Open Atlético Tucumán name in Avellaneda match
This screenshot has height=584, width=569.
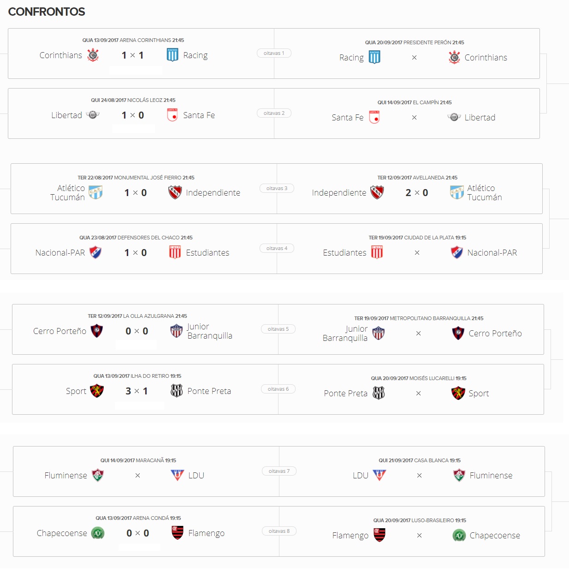point(485,192)
